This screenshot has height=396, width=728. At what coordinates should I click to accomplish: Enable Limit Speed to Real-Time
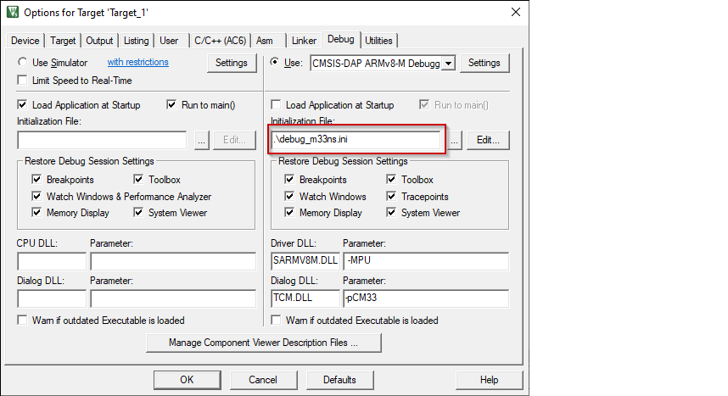pos(24,81)
